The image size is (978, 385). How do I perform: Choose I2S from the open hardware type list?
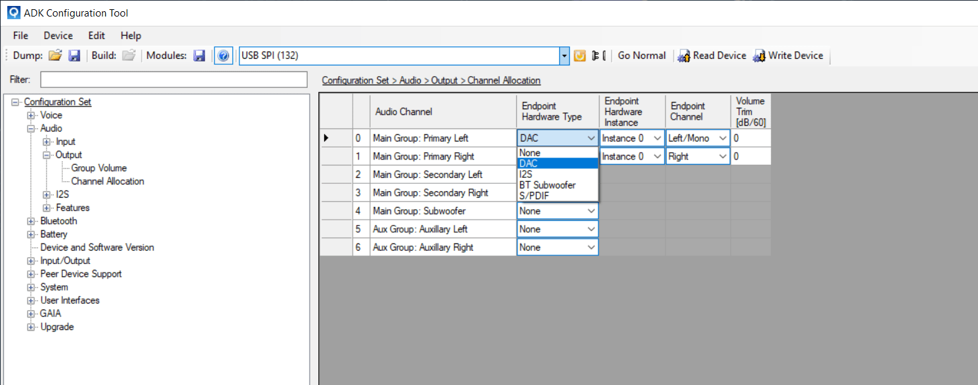[558, 174]
